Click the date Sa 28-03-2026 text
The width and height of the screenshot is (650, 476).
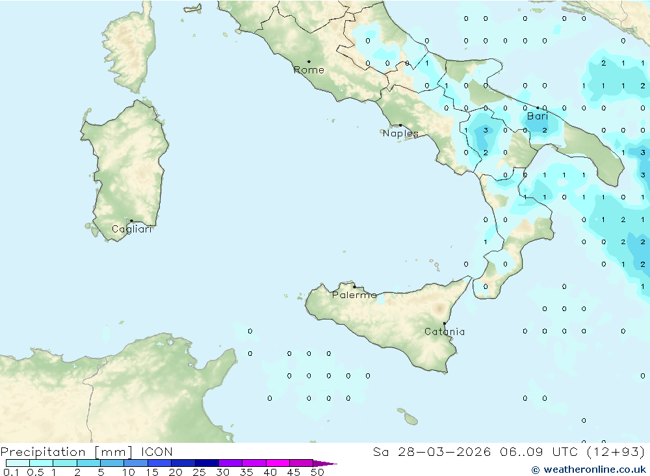point(432,451)
